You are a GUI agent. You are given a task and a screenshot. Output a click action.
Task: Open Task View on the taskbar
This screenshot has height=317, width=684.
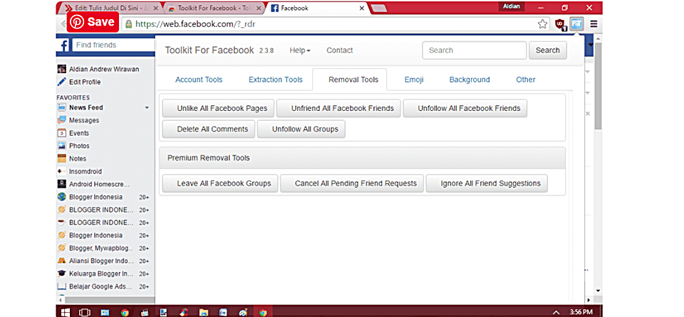[85, 312]
